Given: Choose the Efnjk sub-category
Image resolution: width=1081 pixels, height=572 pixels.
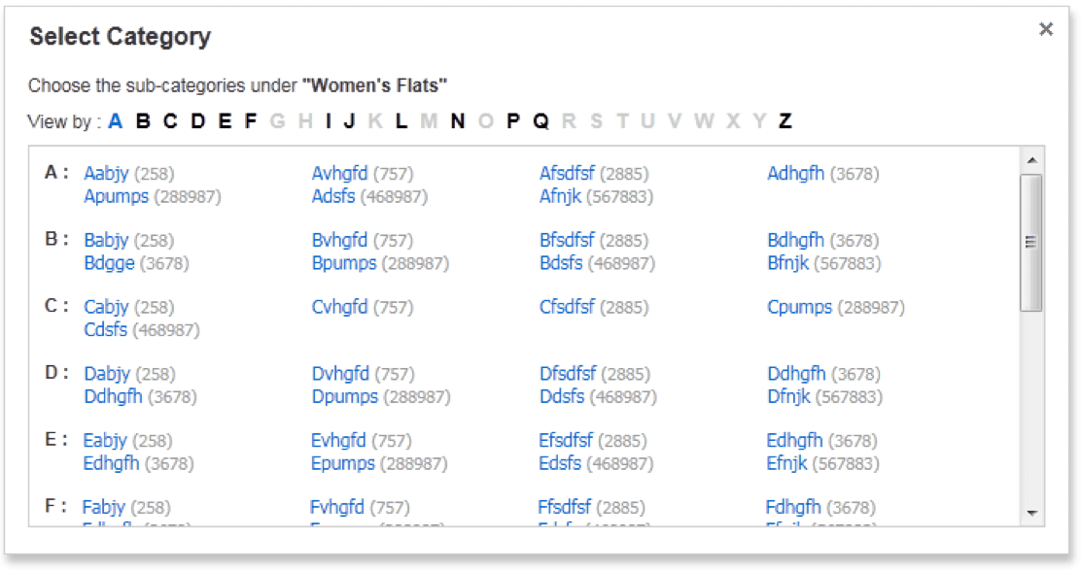Looking at the screenshot, I should [785, 463].
